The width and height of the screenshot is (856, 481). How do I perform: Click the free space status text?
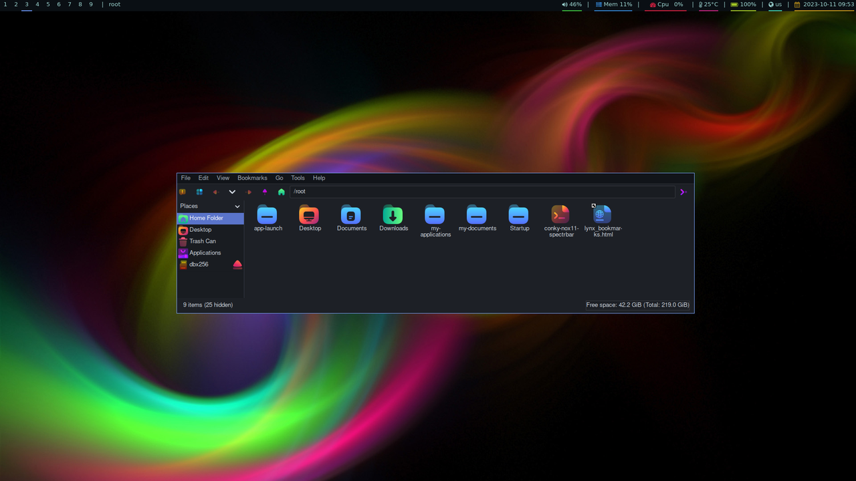pyautogui.click(x=637, y=305)
